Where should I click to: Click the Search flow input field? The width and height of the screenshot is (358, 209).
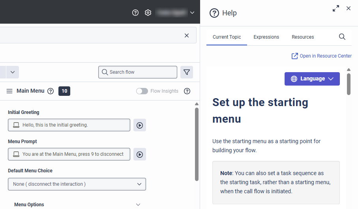click(x=138, y=72)
